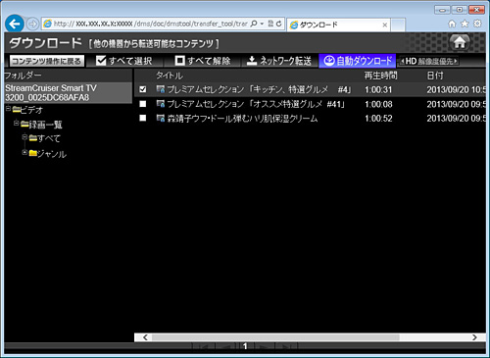Screen dimensions: 490x358
Task: Select all items with すべて選択
Action: click(124, 61)
